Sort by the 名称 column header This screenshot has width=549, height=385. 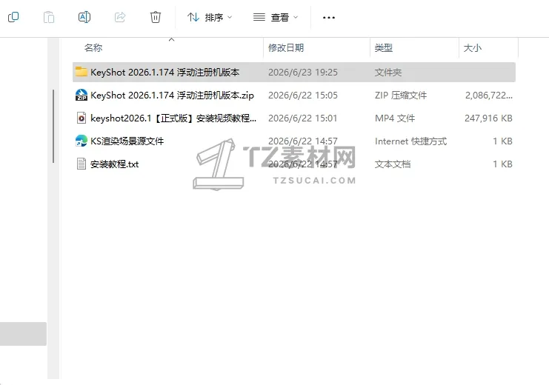[x=93, y=47]
